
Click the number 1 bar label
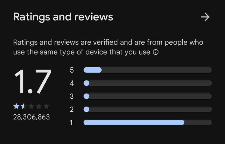pos(71,123)
